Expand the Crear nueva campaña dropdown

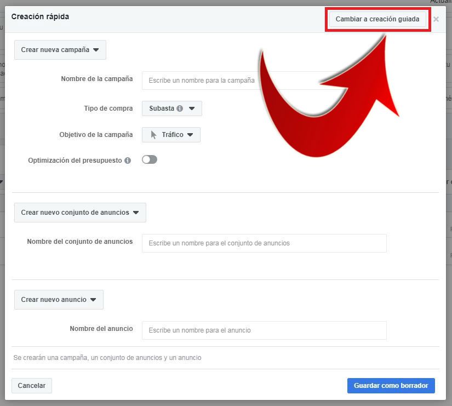(60, 49)
